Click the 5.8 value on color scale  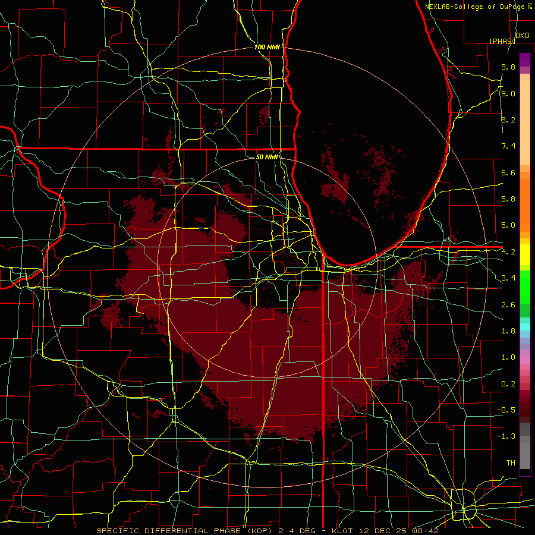pyautogui.click(x=508, y=199)
